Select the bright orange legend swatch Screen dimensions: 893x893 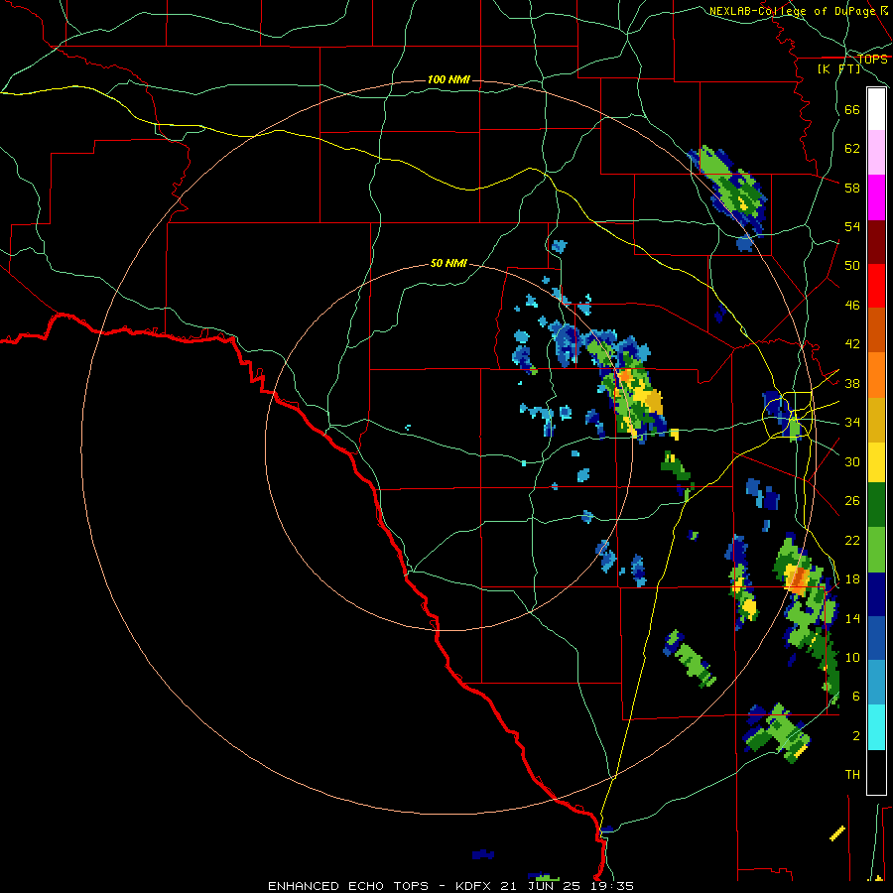[x=876, y=375]
